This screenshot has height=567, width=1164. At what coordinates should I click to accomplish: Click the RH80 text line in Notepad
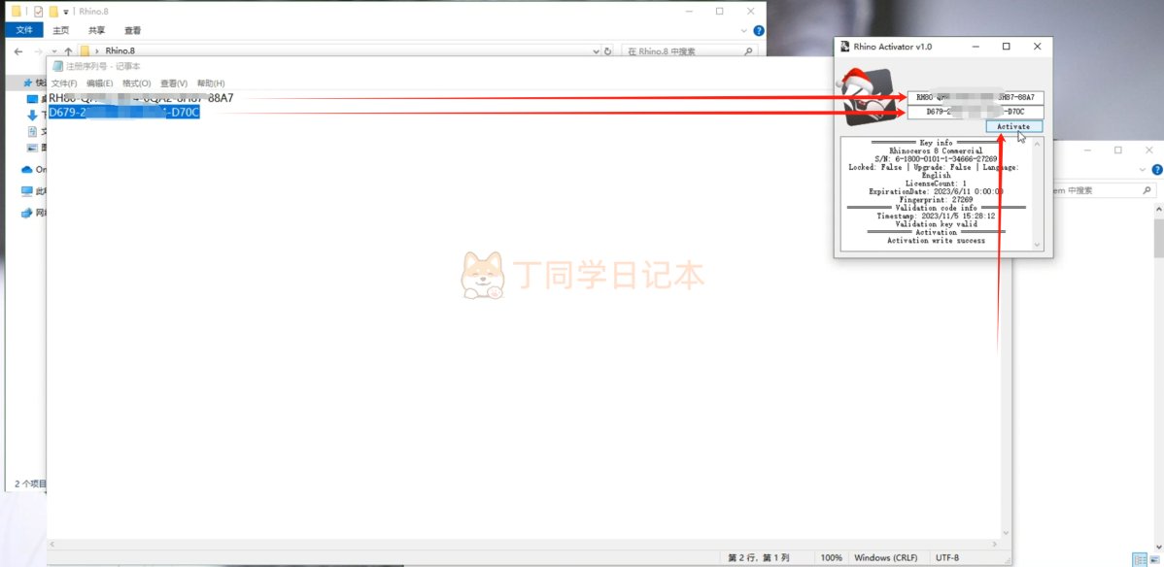[141, 98]
